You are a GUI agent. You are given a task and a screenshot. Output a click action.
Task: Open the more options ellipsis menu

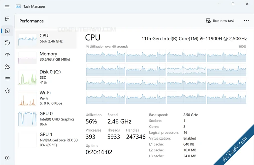(x=246, y=21)
